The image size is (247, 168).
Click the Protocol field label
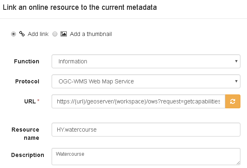[27, 81]
